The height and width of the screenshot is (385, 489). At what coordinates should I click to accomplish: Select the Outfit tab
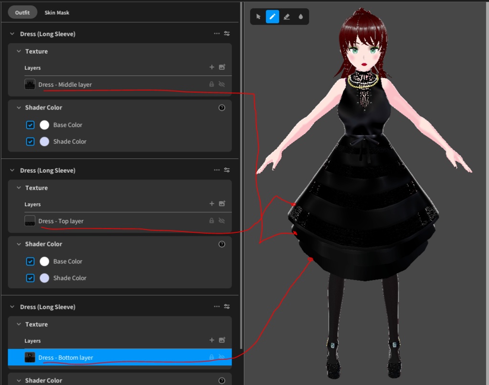point(22,13)
